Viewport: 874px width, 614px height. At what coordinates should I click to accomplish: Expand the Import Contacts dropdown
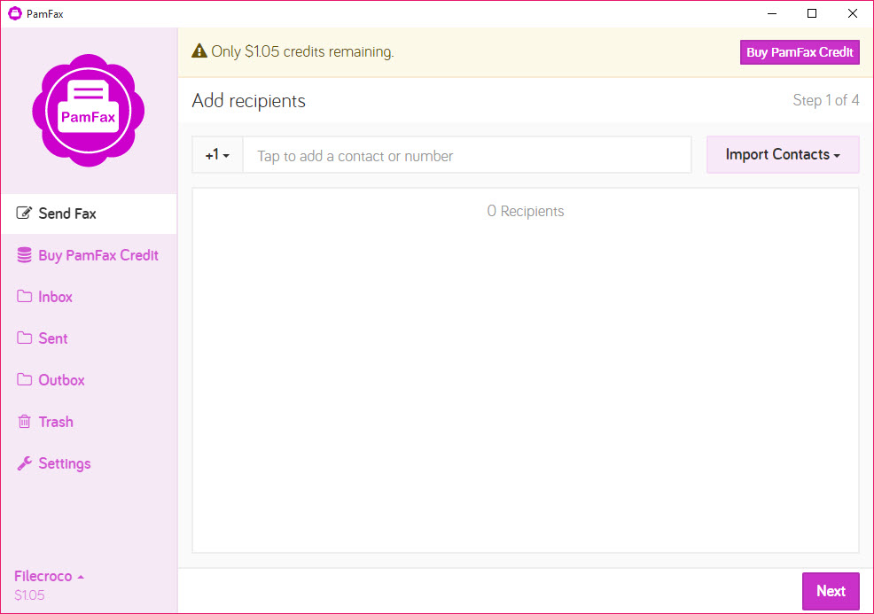pos(783,154)
